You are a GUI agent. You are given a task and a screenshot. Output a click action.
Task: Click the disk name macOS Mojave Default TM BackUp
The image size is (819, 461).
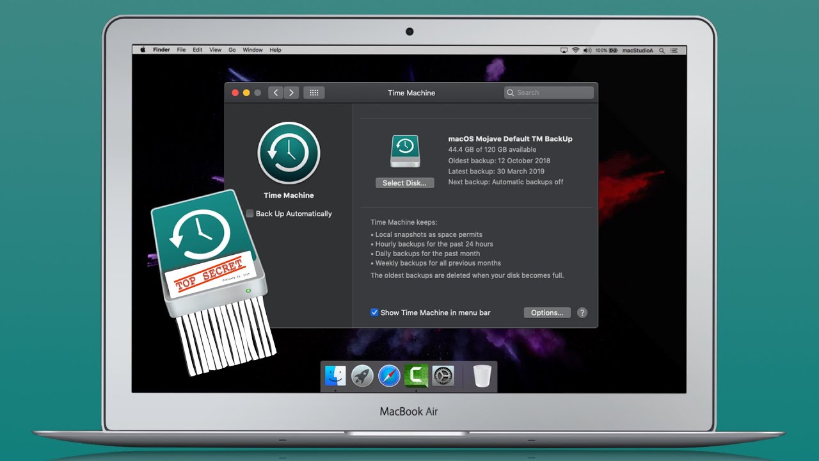click(510, 139)
